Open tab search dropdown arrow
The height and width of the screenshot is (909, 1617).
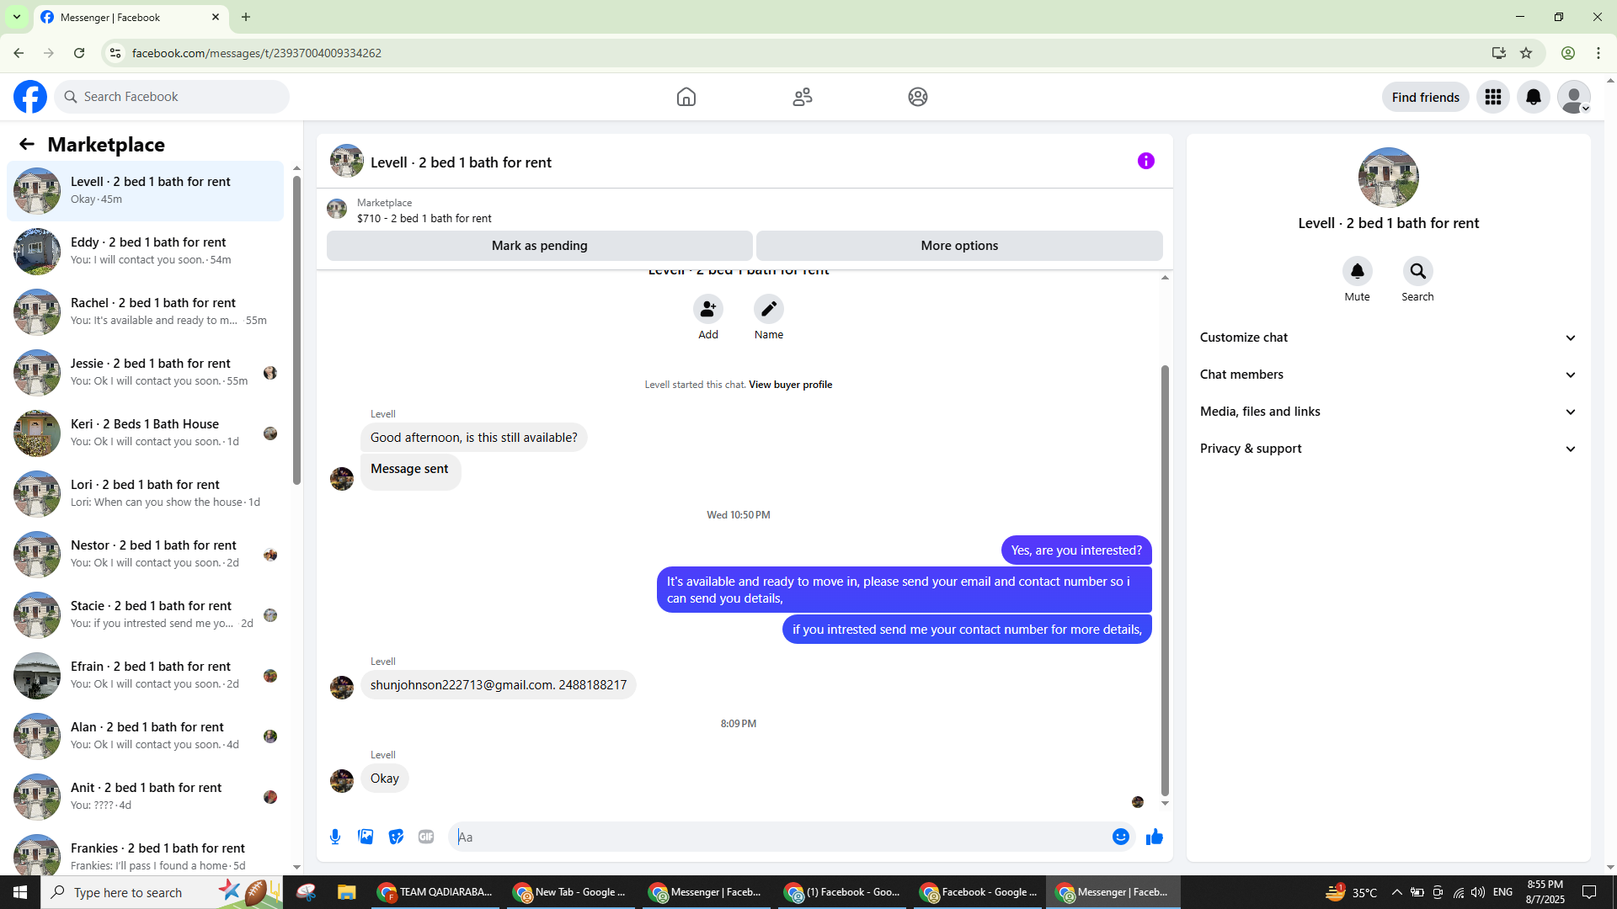[x=16, y=17]
